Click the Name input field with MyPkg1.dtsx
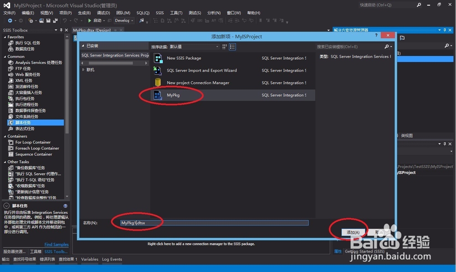 click(214, 223)
